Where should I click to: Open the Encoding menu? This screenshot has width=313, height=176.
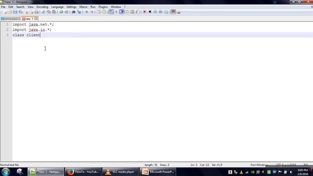pos(43,7)
